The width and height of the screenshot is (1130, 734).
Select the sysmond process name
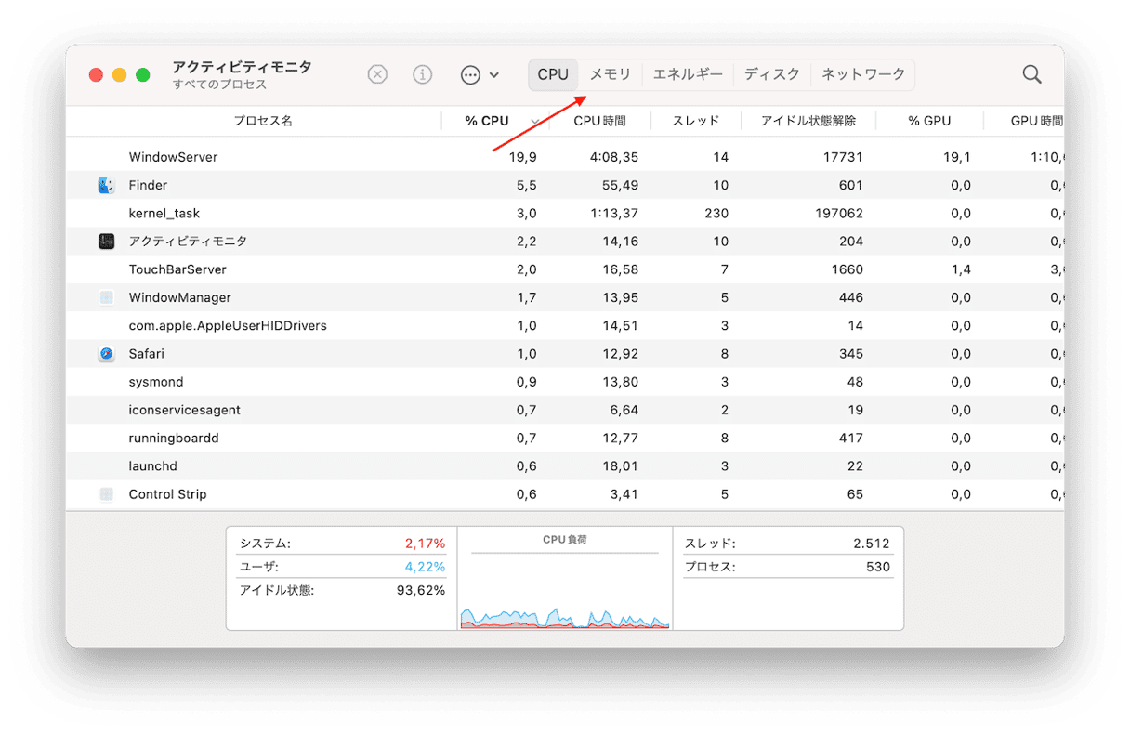pyautogui.click(x=156, y=382)
